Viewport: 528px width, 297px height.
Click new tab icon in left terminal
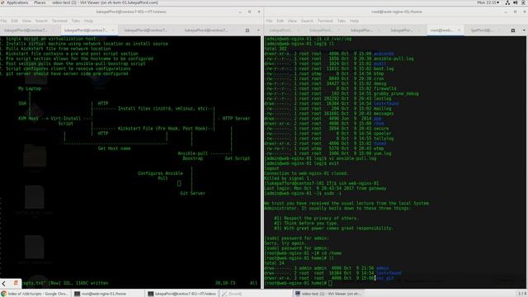pos(247,31)
